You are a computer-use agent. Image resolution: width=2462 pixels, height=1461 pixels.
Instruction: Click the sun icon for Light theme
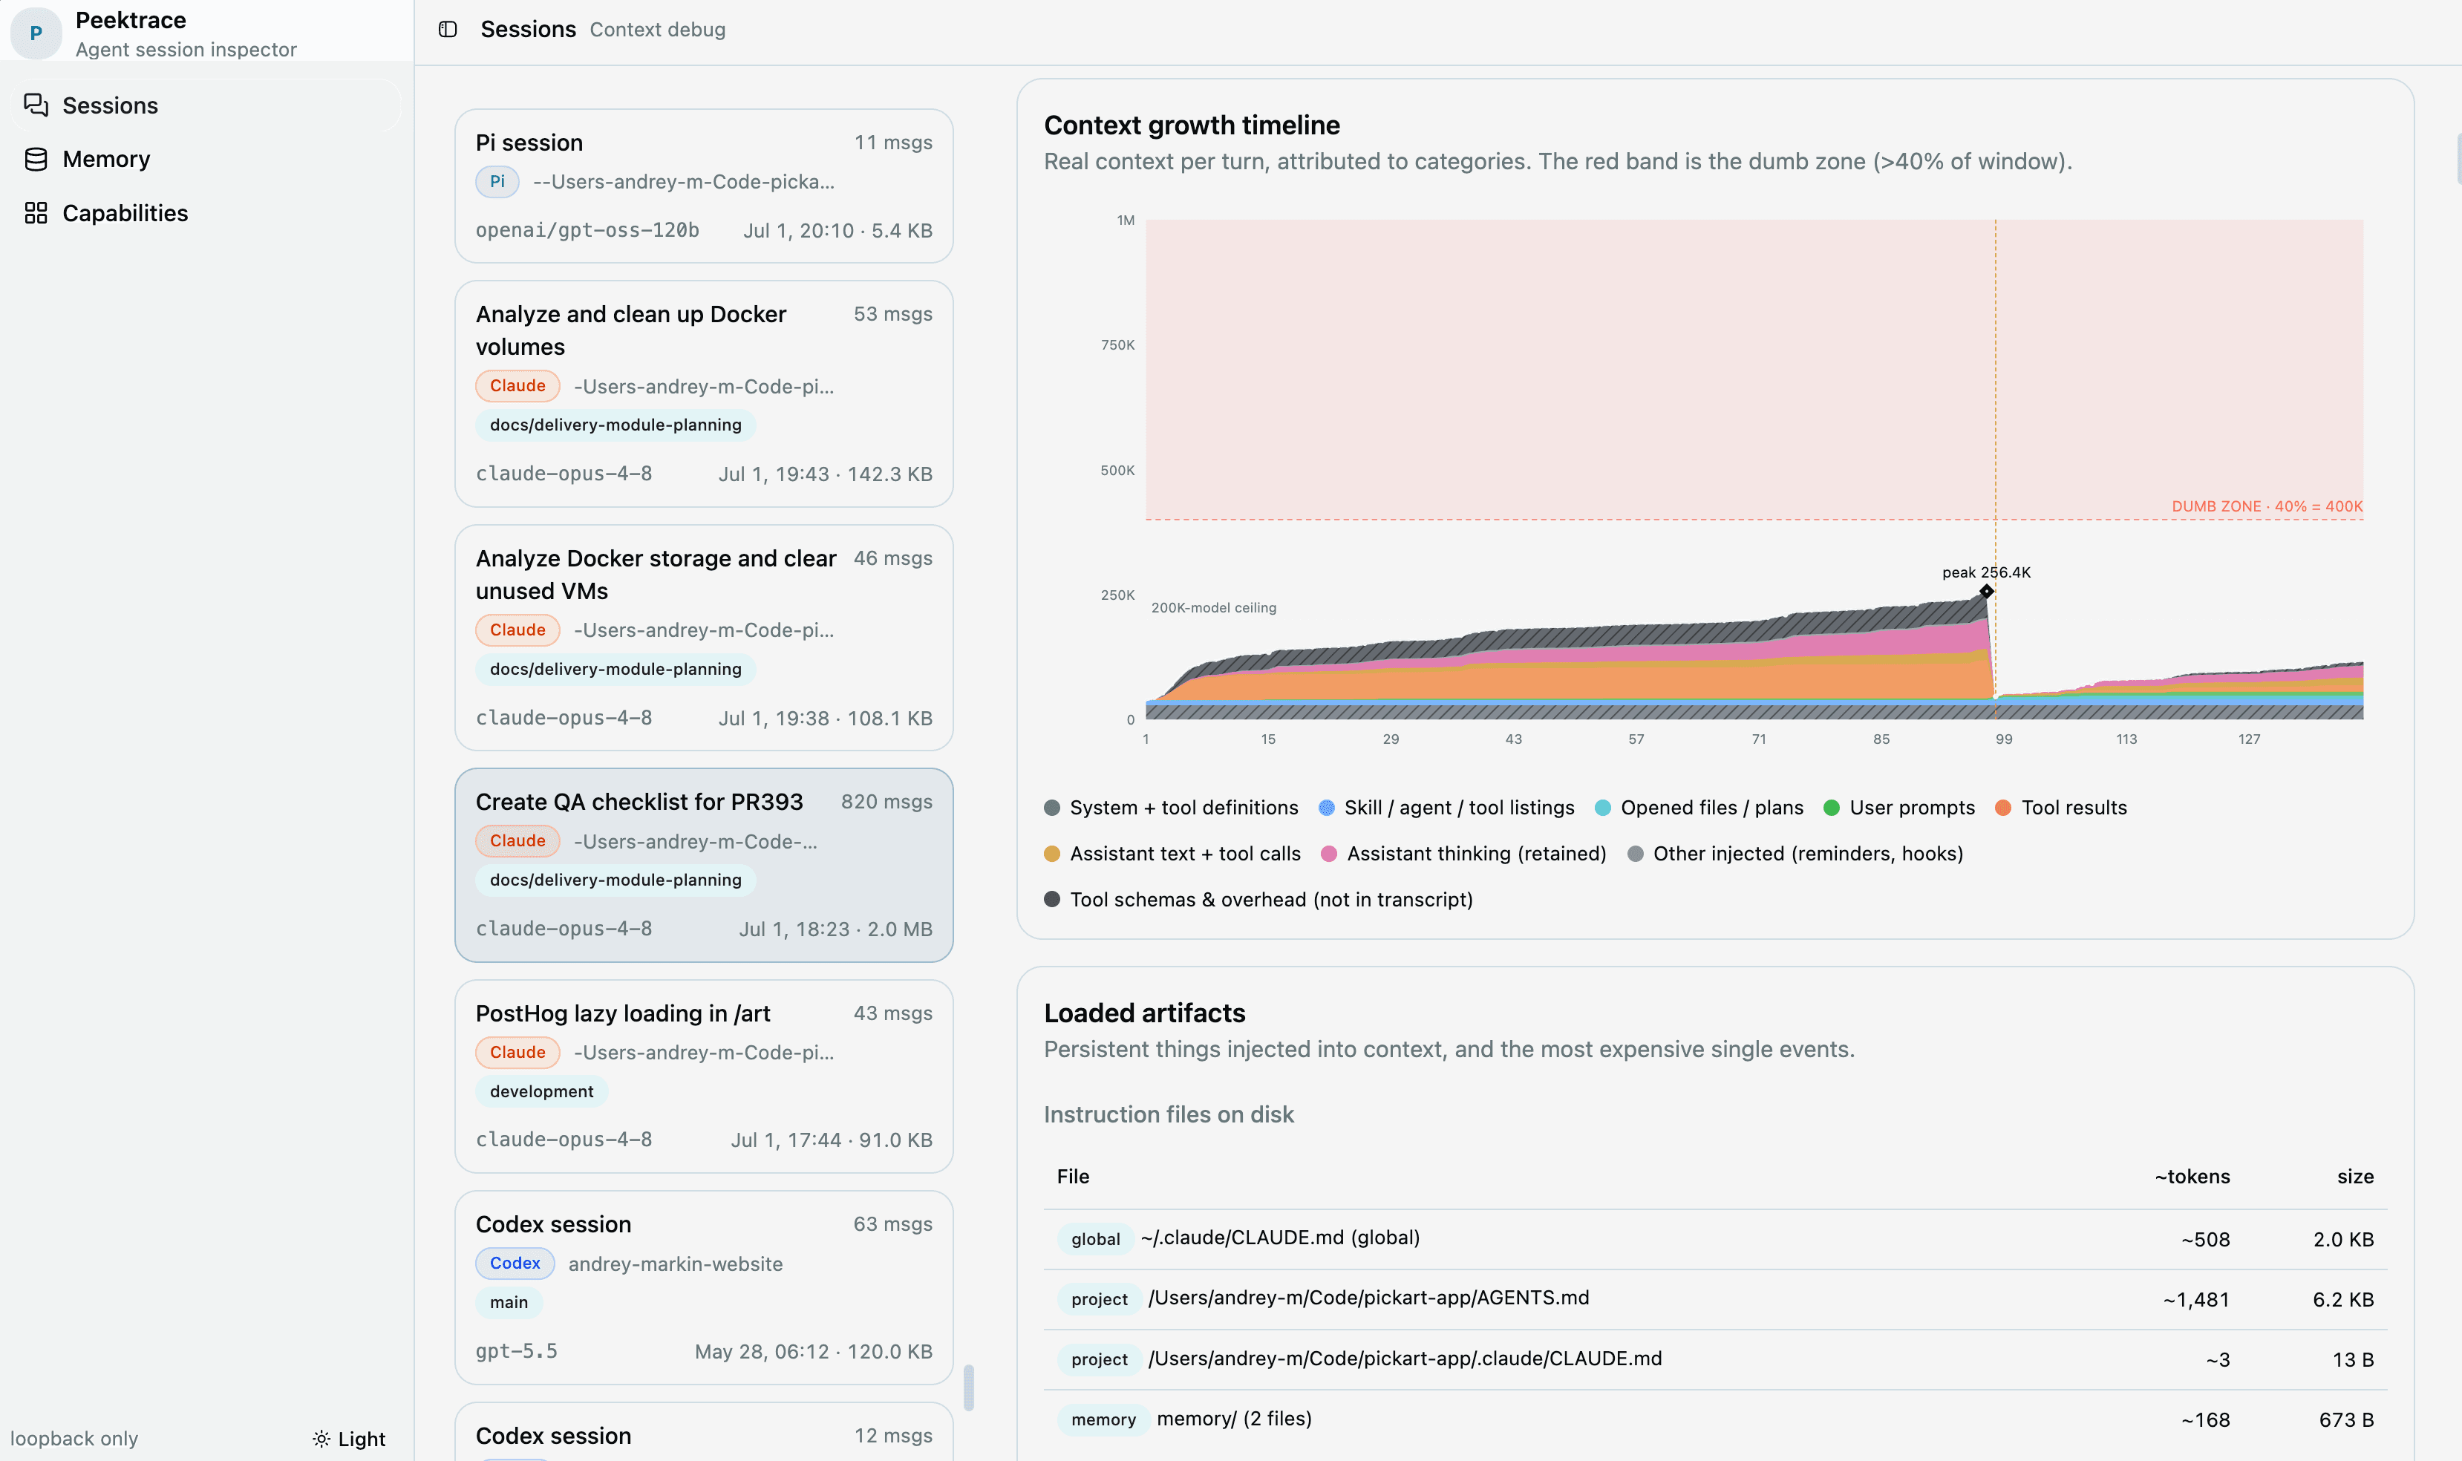(x=321, y=1439)
